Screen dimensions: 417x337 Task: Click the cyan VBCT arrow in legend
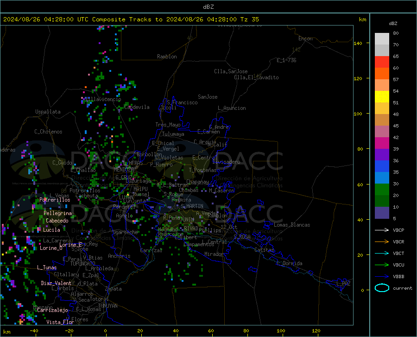coord(382,253)
